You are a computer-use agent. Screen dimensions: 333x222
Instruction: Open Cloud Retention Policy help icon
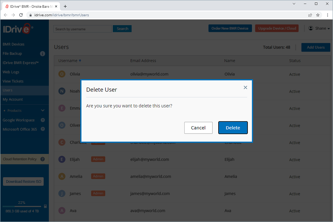43,159
